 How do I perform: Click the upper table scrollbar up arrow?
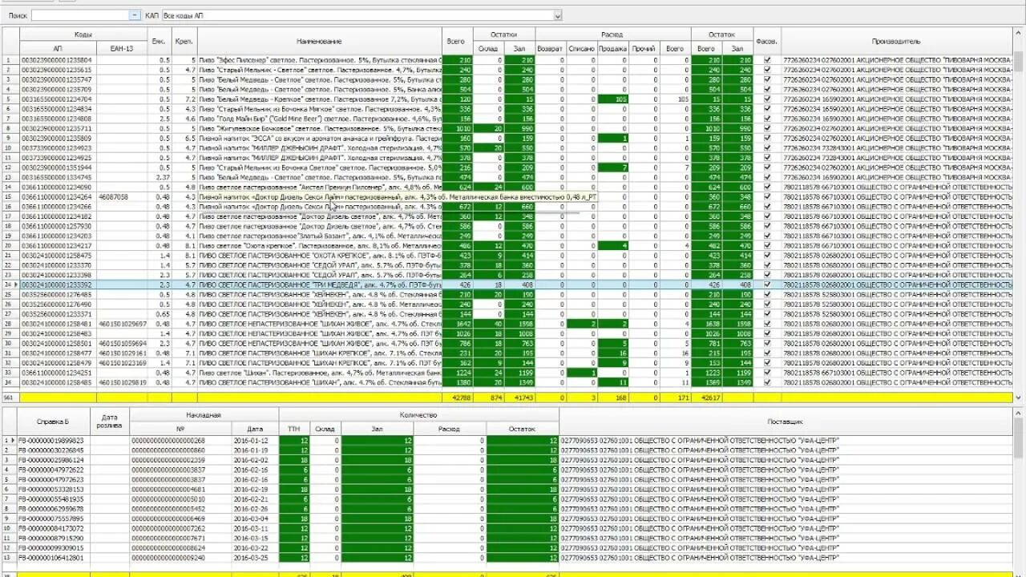click(x=1020, y=33)
